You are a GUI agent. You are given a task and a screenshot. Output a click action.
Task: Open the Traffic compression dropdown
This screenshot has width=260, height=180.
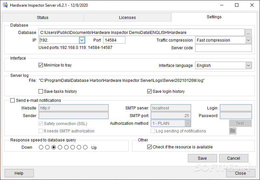[x=248, y=40]
